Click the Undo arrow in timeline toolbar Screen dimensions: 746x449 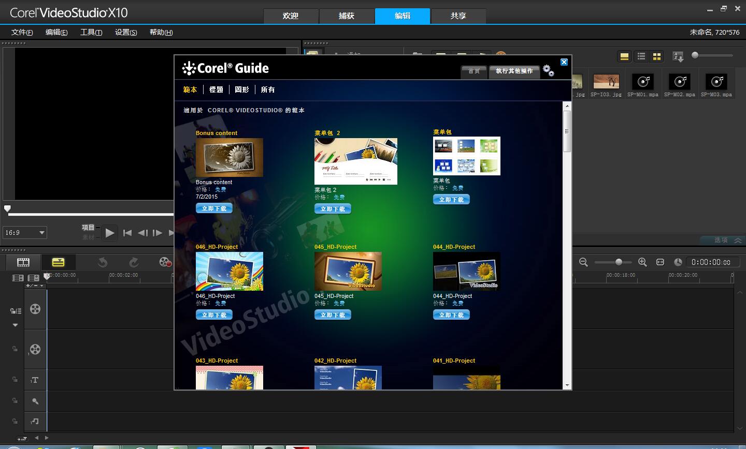click(103, 262)
